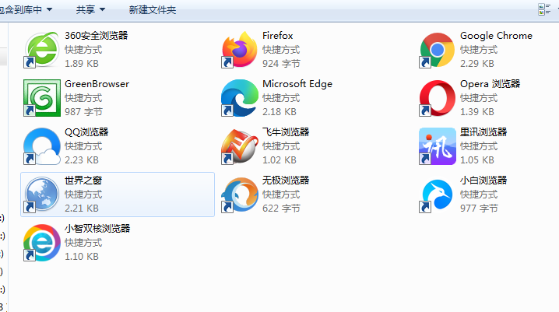Click the 世界之窗 file name
This screenshot has width=559, height=312.
[x=83, y=181]
